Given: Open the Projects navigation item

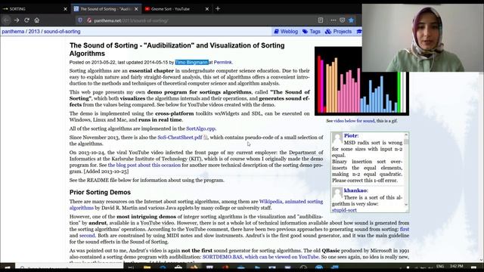Looking at the screenshot, I should pyautogui.click(x=338, y=32).
